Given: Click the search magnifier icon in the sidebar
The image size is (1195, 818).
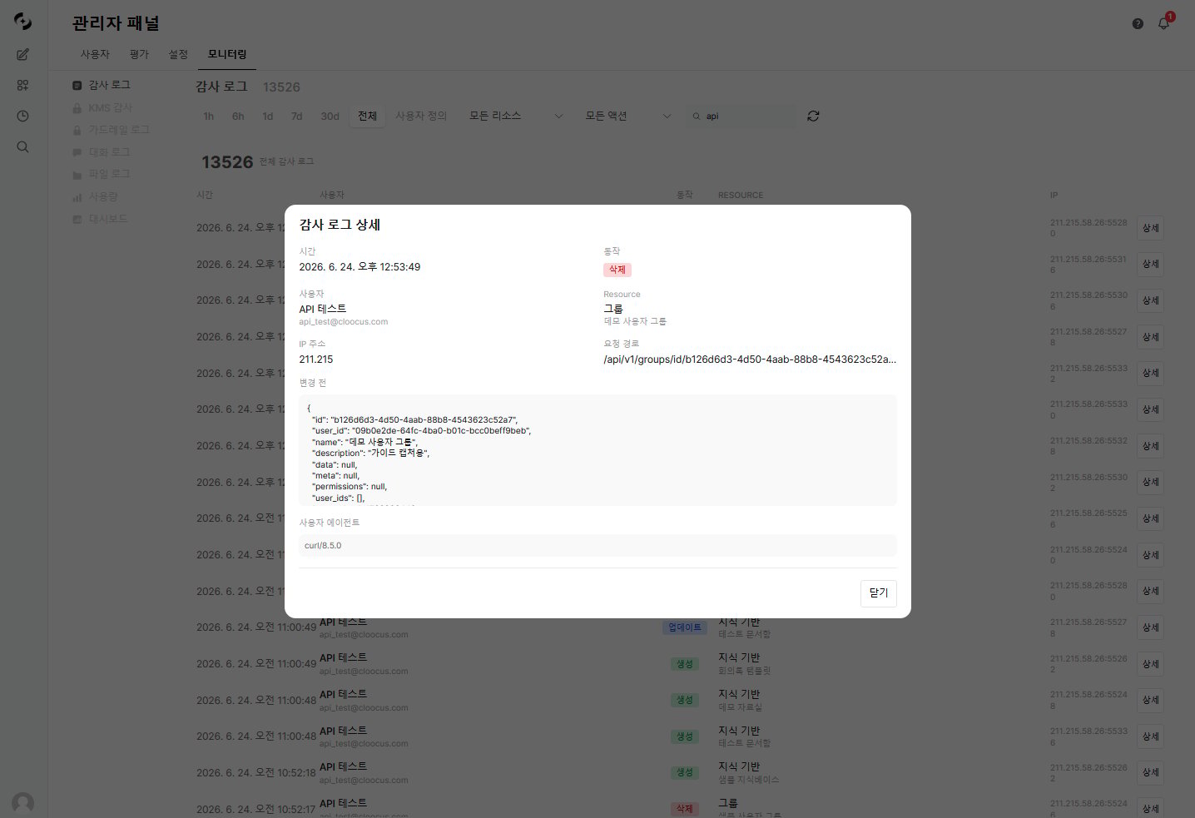Looking at the screenshot, I should pyautogui.click(x=23, y=147).
